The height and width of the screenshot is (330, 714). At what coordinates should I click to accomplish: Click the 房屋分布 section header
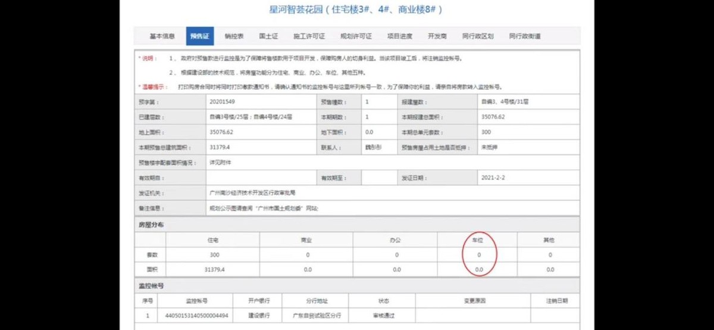click(151, 225)
